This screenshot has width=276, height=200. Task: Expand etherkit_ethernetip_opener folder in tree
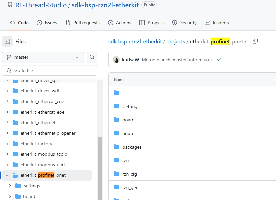[x=7, y=133]
